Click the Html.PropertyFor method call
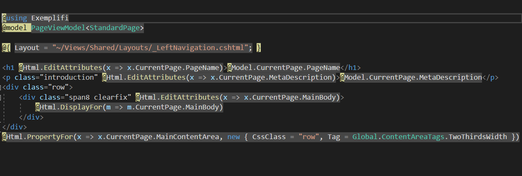 (40, 137)
